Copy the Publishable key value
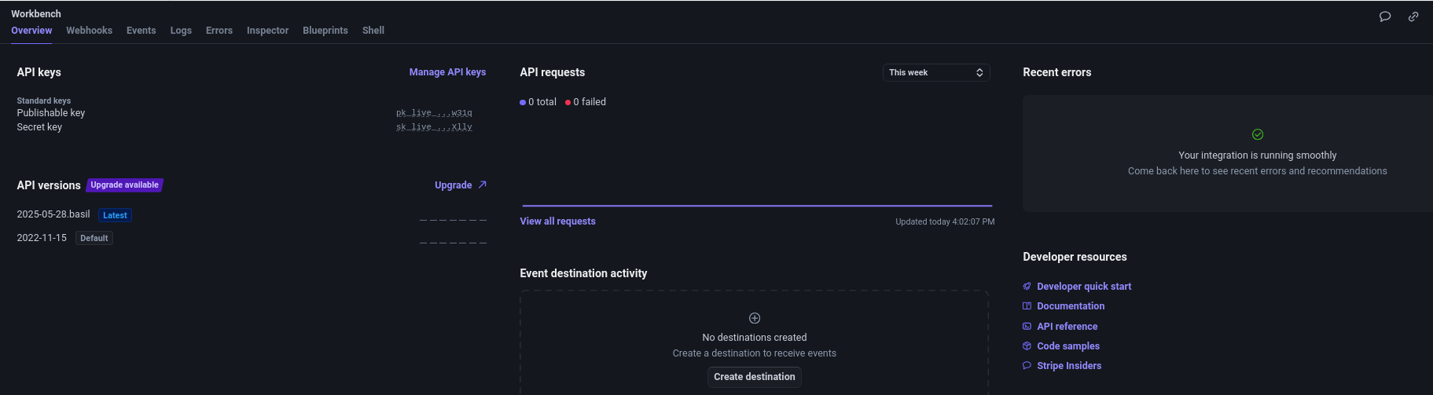1433x395 pixels. coord(434,113)
